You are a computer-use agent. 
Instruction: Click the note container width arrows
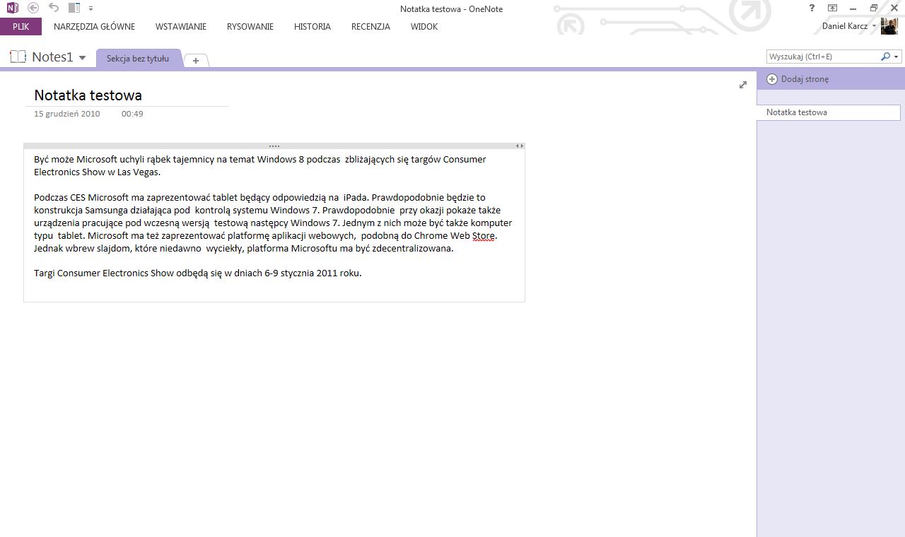[520, 146]
